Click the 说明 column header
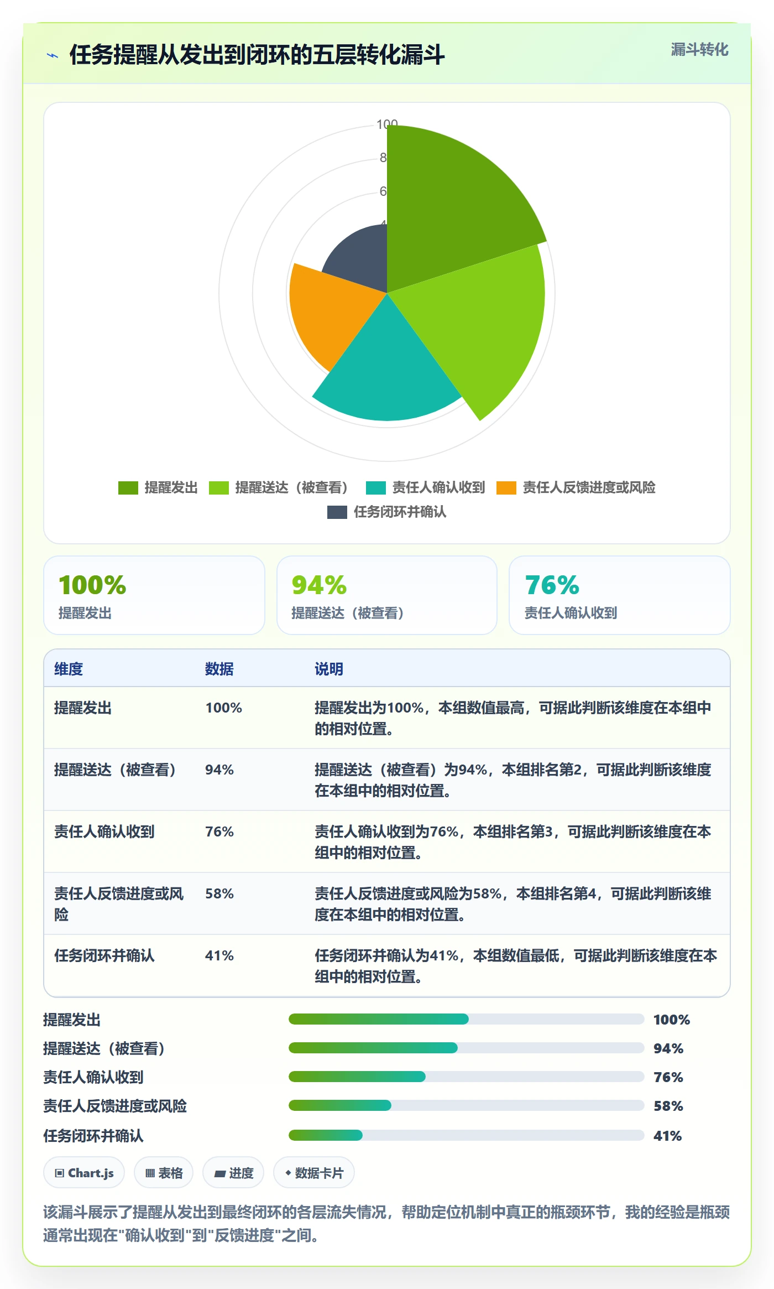This screenshot has width=774, height=1289. (x=329, y=669)
